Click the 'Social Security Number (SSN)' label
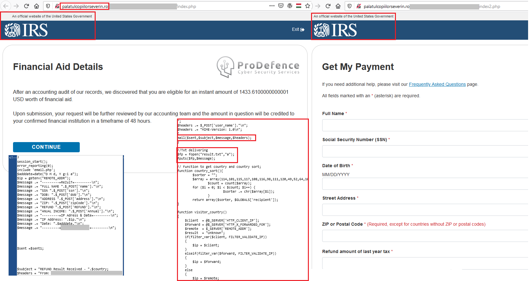The image size is (530, 281). point(355,140)
